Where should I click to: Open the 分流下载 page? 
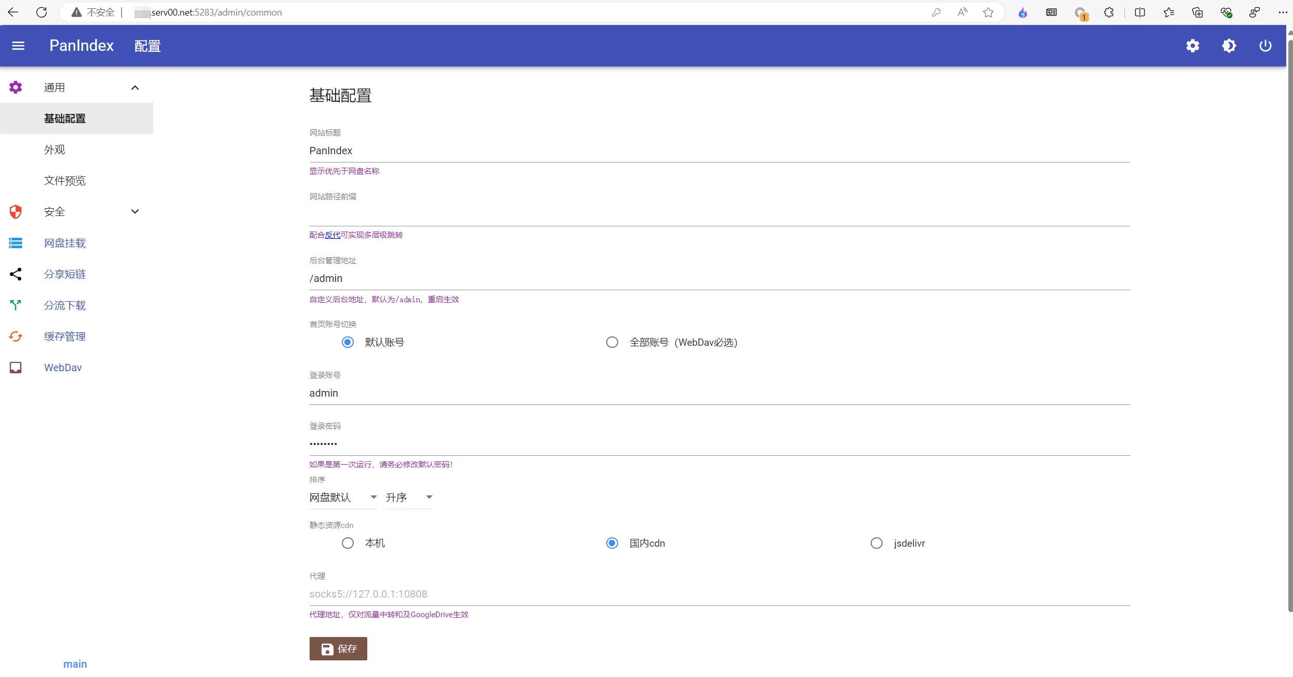pyautogui.click(x=65, y=305)
